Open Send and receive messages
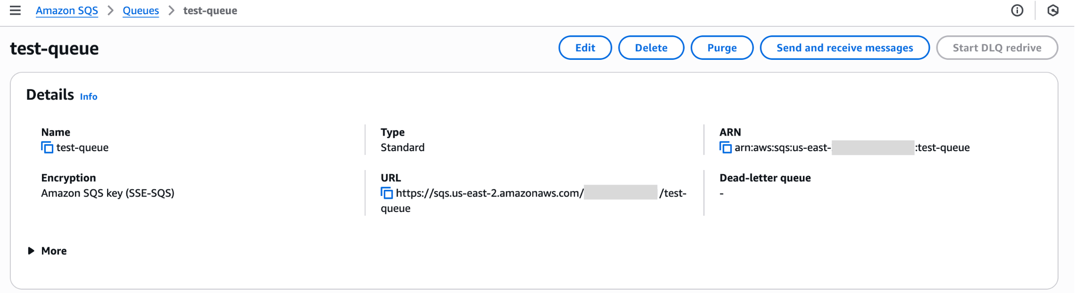Image resolution: width=1076 pixels, height=293 pixels. click(x=844, y=48)
